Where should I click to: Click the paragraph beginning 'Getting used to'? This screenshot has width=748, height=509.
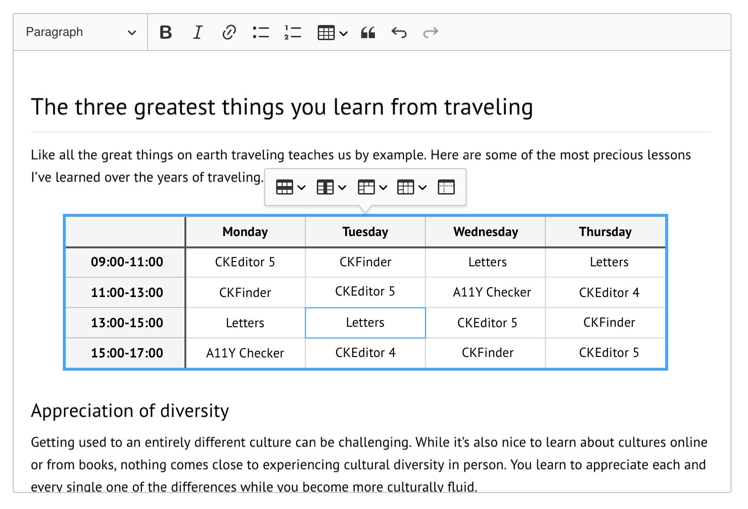click(x=369, y=465)
